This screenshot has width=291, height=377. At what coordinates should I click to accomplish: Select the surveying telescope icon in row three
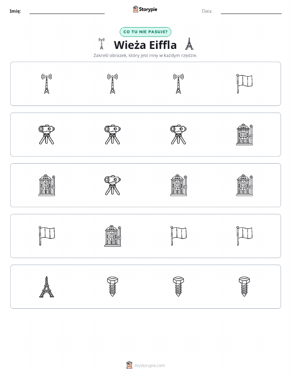[x=112, y=185]
